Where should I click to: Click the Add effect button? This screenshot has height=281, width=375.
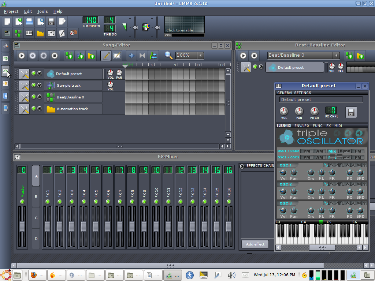pyautogui.click(x=255, y=244)
